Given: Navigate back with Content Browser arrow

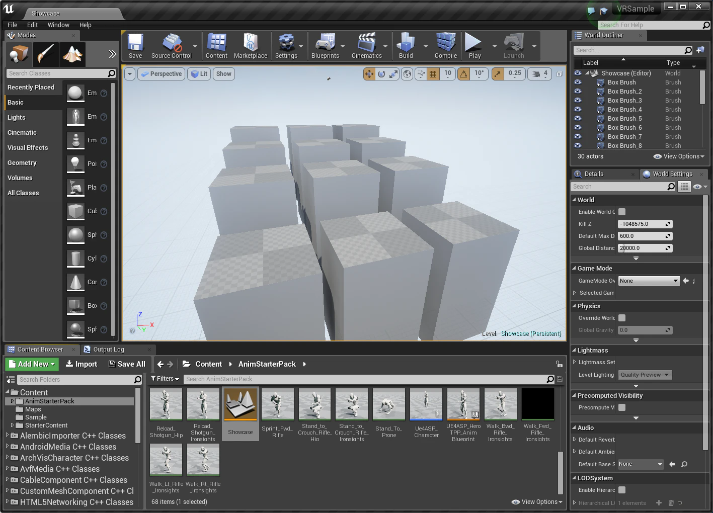Looking at the screenshot, I should 160,364.
